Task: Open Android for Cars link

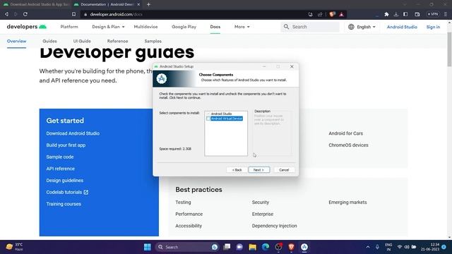Action: tap(345, 133)
